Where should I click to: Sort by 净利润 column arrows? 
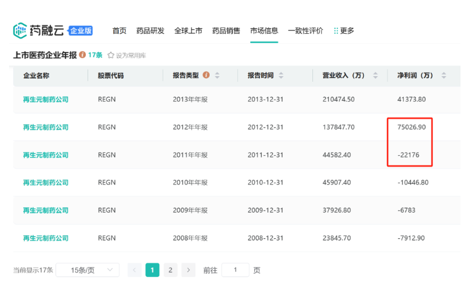(x=444, y=75)
